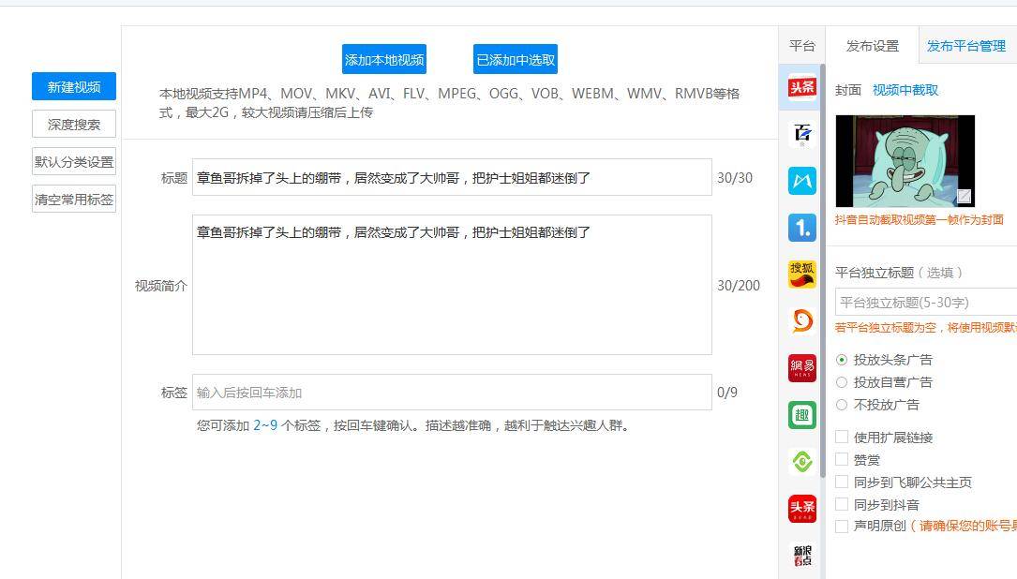Screen dimensions: 1017x579
Task: Select the NetEase (網易) platform icon
Action: click(x=801, y=368)
